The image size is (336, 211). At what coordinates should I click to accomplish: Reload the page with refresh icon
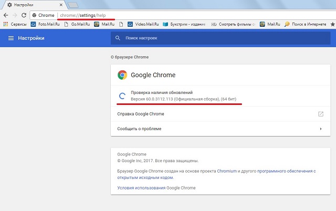pyautogui.click(x=24, y=15)
